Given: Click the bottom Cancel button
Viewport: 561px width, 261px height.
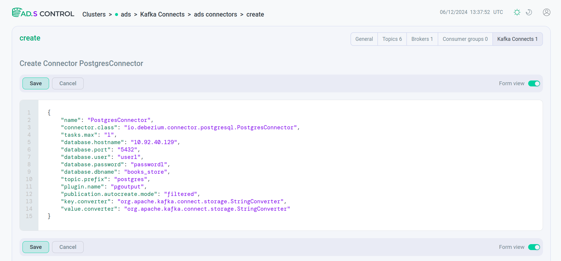Looking at the screenshot, I should (68, 247).
